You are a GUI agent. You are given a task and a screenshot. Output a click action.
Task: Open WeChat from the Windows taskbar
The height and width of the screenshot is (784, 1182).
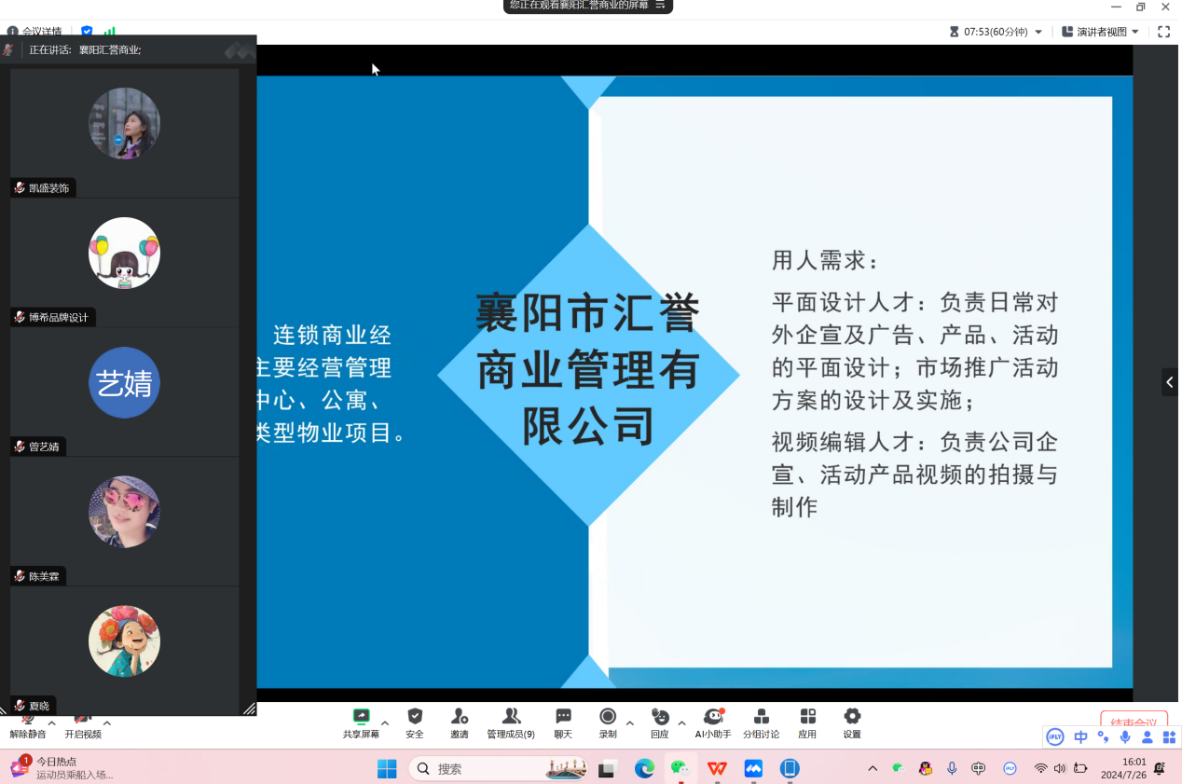pos(680,768)
